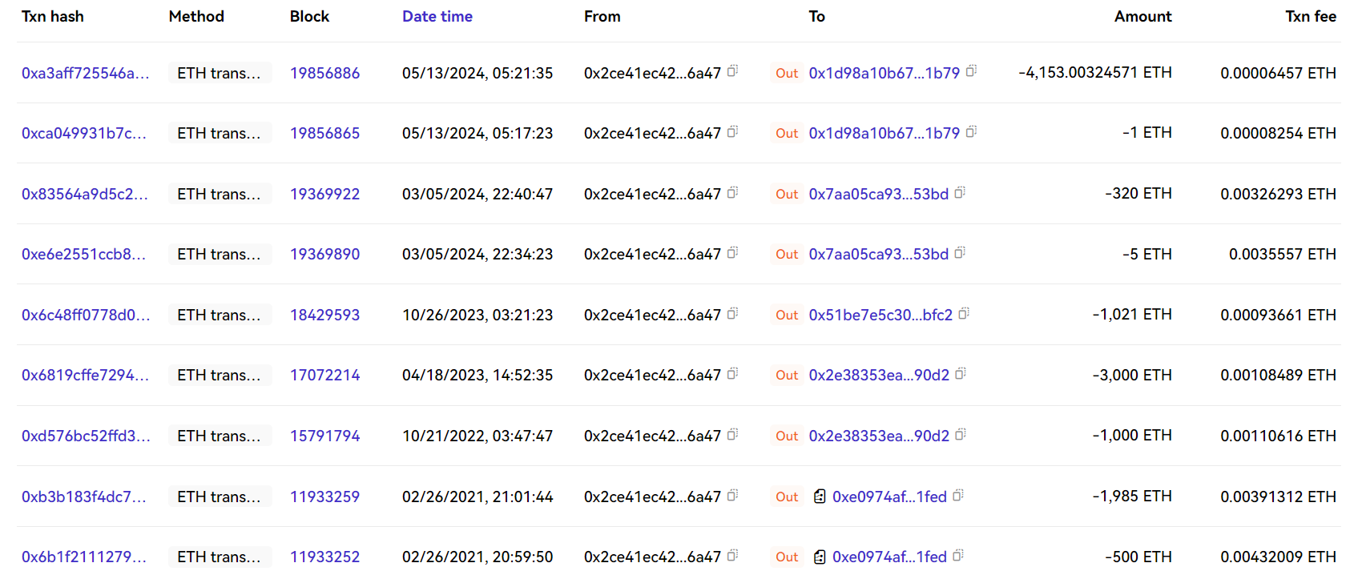Image resolution: width=1362 pixels, height=575 pixels.
Task: Open block 17072214 details
Action: coord(324,375)
